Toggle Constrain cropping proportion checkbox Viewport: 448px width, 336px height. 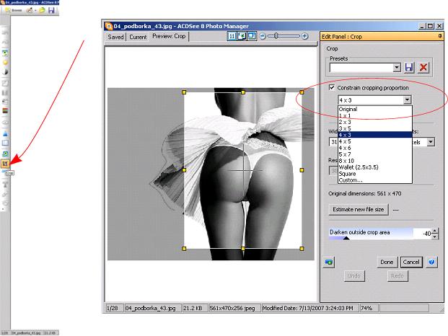coord(332,88)
